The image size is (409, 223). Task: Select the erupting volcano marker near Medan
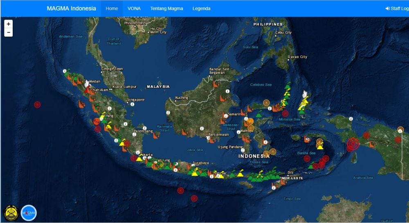tap(87, 87)
